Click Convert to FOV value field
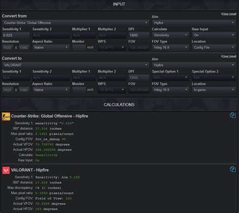This screenshot has height=213, width=239. (139, 90)
